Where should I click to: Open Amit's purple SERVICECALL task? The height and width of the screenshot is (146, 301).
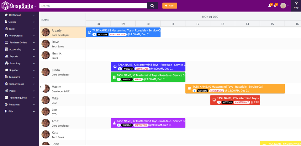(x=148, y=123)
